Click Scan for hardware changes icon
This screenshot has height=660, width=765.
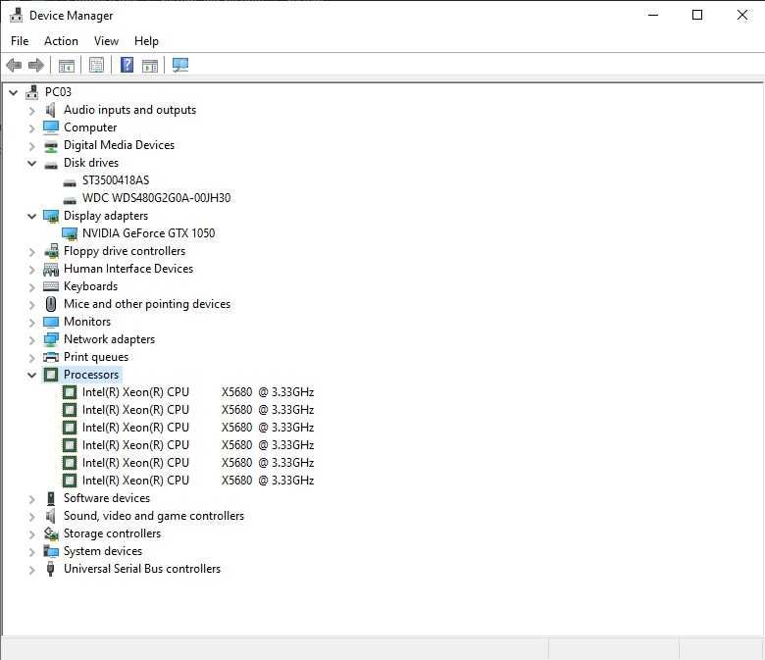[x=180, y=65]
